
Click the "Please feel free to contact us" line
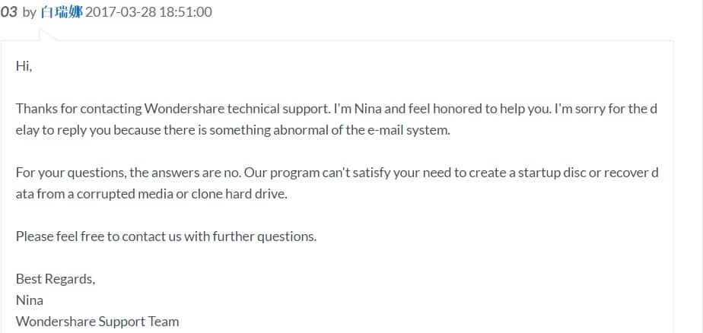[166, 236]
